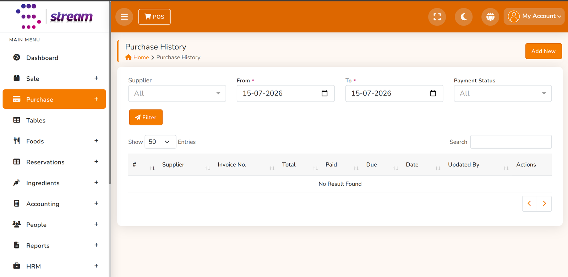
Task: Focus the table Search box
Action: [x=511, y=142]
